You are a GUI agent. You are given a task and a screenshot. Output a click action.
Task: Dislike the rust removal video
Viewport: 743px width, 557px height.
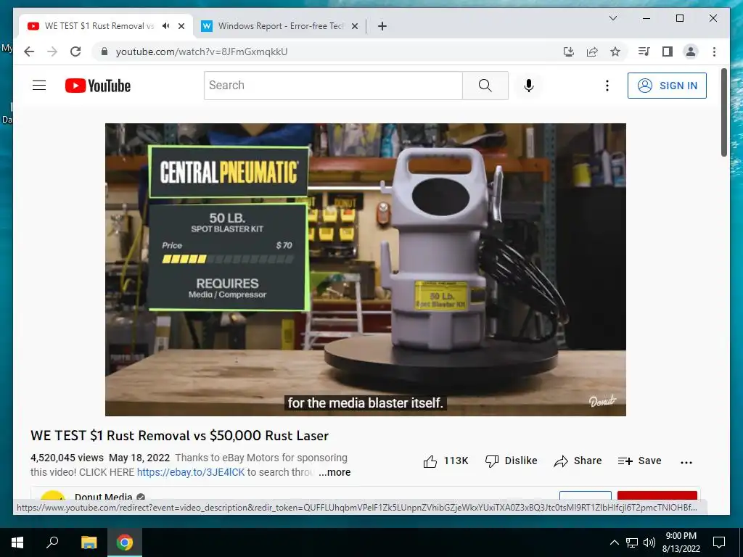click(x=512, y=461)
